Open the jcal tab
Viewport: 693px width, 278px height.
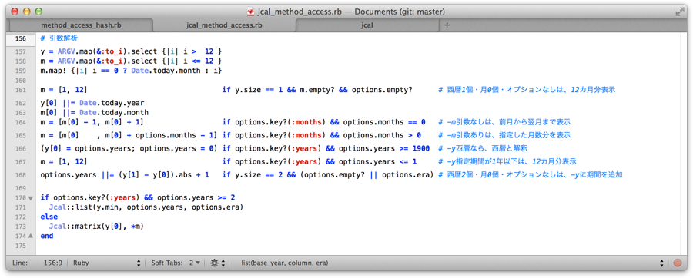(367, 25)
